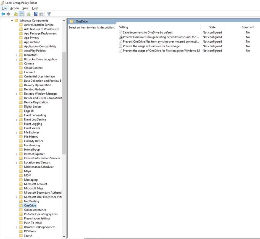Open the Action menu
The height and width of the screenshot is (239, 260).
pos(14,8)
